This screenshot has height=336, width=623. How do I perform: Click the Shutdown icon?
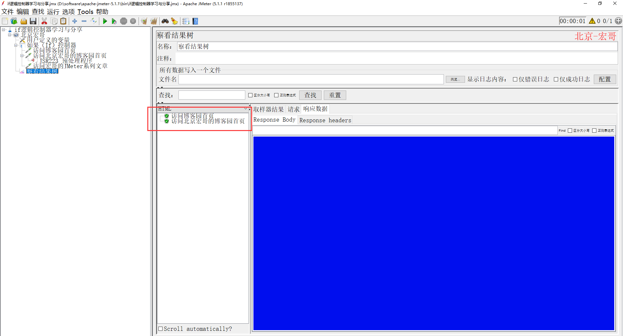[x=133, y=21]
